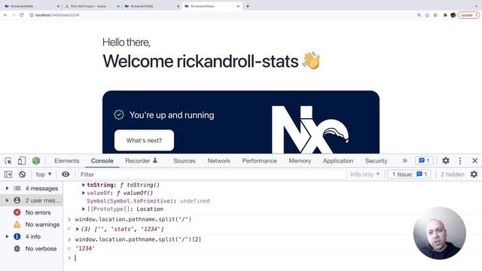Click the window.location.pathname.split('/')[2] command

(138, 239)
